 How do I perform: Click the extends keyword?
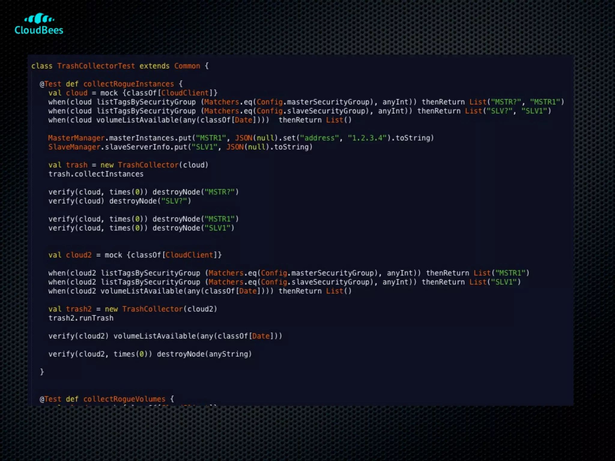pyautogui.click(x=154, y=66)
